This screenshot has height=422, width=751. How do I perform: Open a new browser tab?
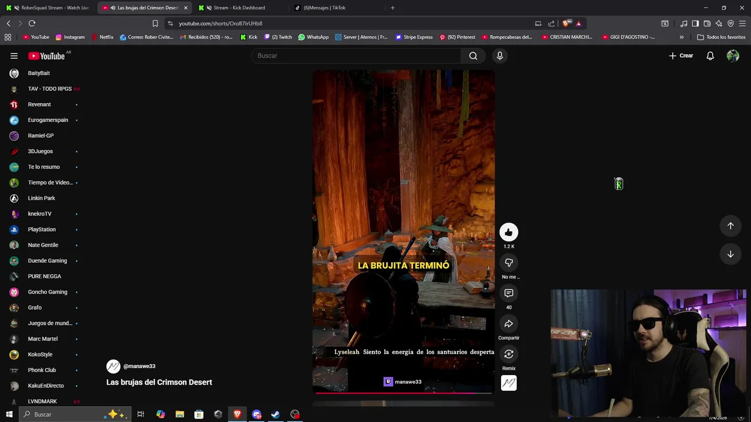point(393,8)
